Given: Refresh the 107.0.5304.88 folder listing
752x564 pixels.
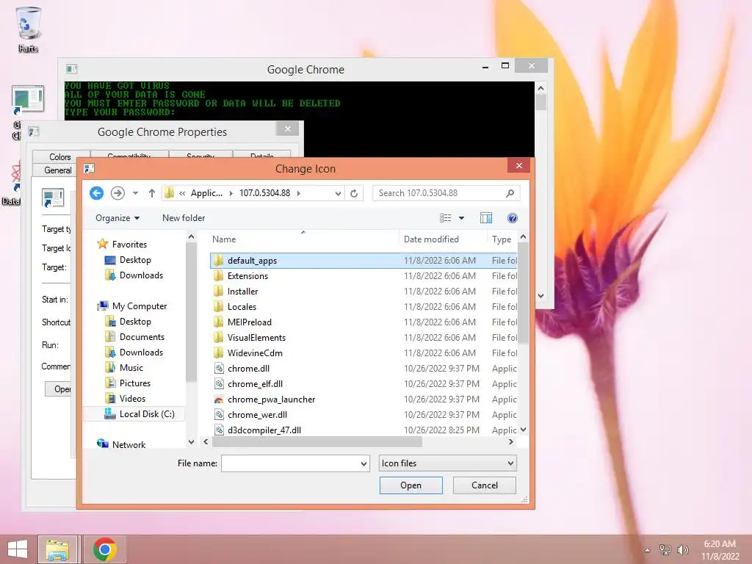Looking at the screenshot, I should [354, 193].
